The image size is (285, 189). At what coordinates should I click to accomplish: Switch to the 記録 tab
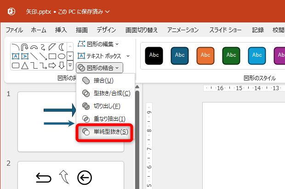pos(258,30)
